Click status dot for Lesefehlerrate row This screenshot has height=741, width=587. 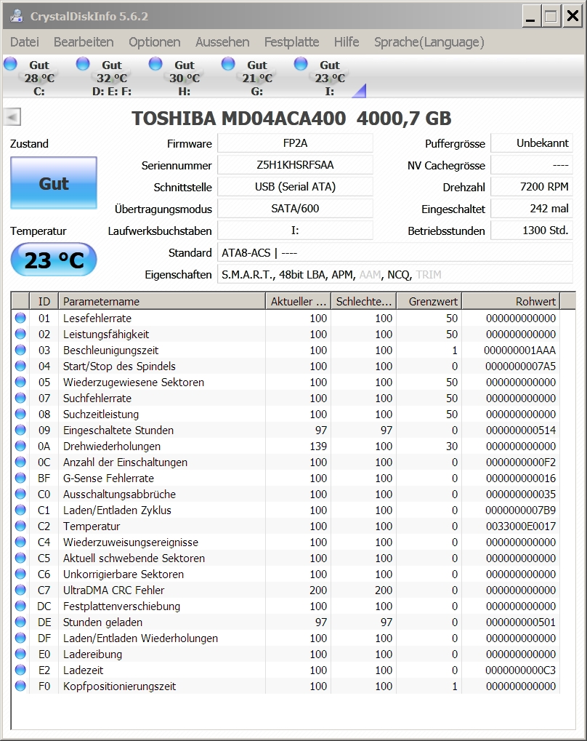tap(20, 318)
